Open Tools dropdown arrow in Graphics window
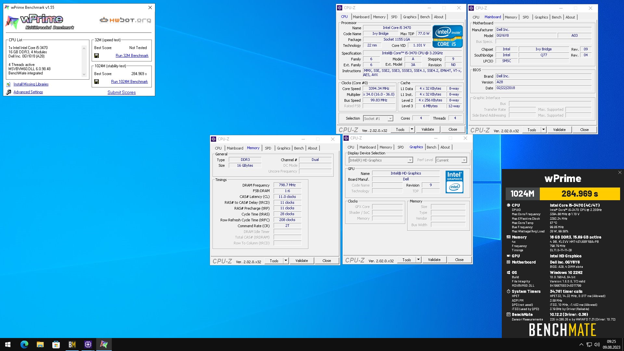The height and width of the screenshot is (351, 624). [418, 260]
